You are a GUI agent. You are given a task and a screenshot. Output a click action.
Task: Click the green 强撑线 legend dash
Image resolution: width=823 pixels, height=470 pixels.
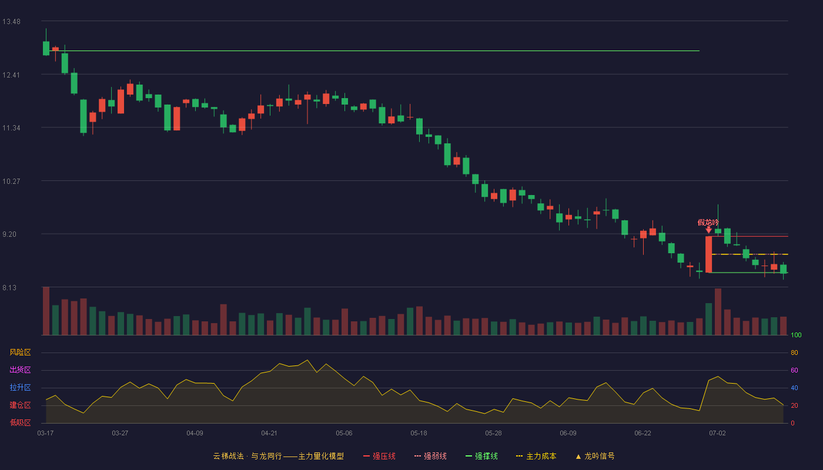click(469, 456)
